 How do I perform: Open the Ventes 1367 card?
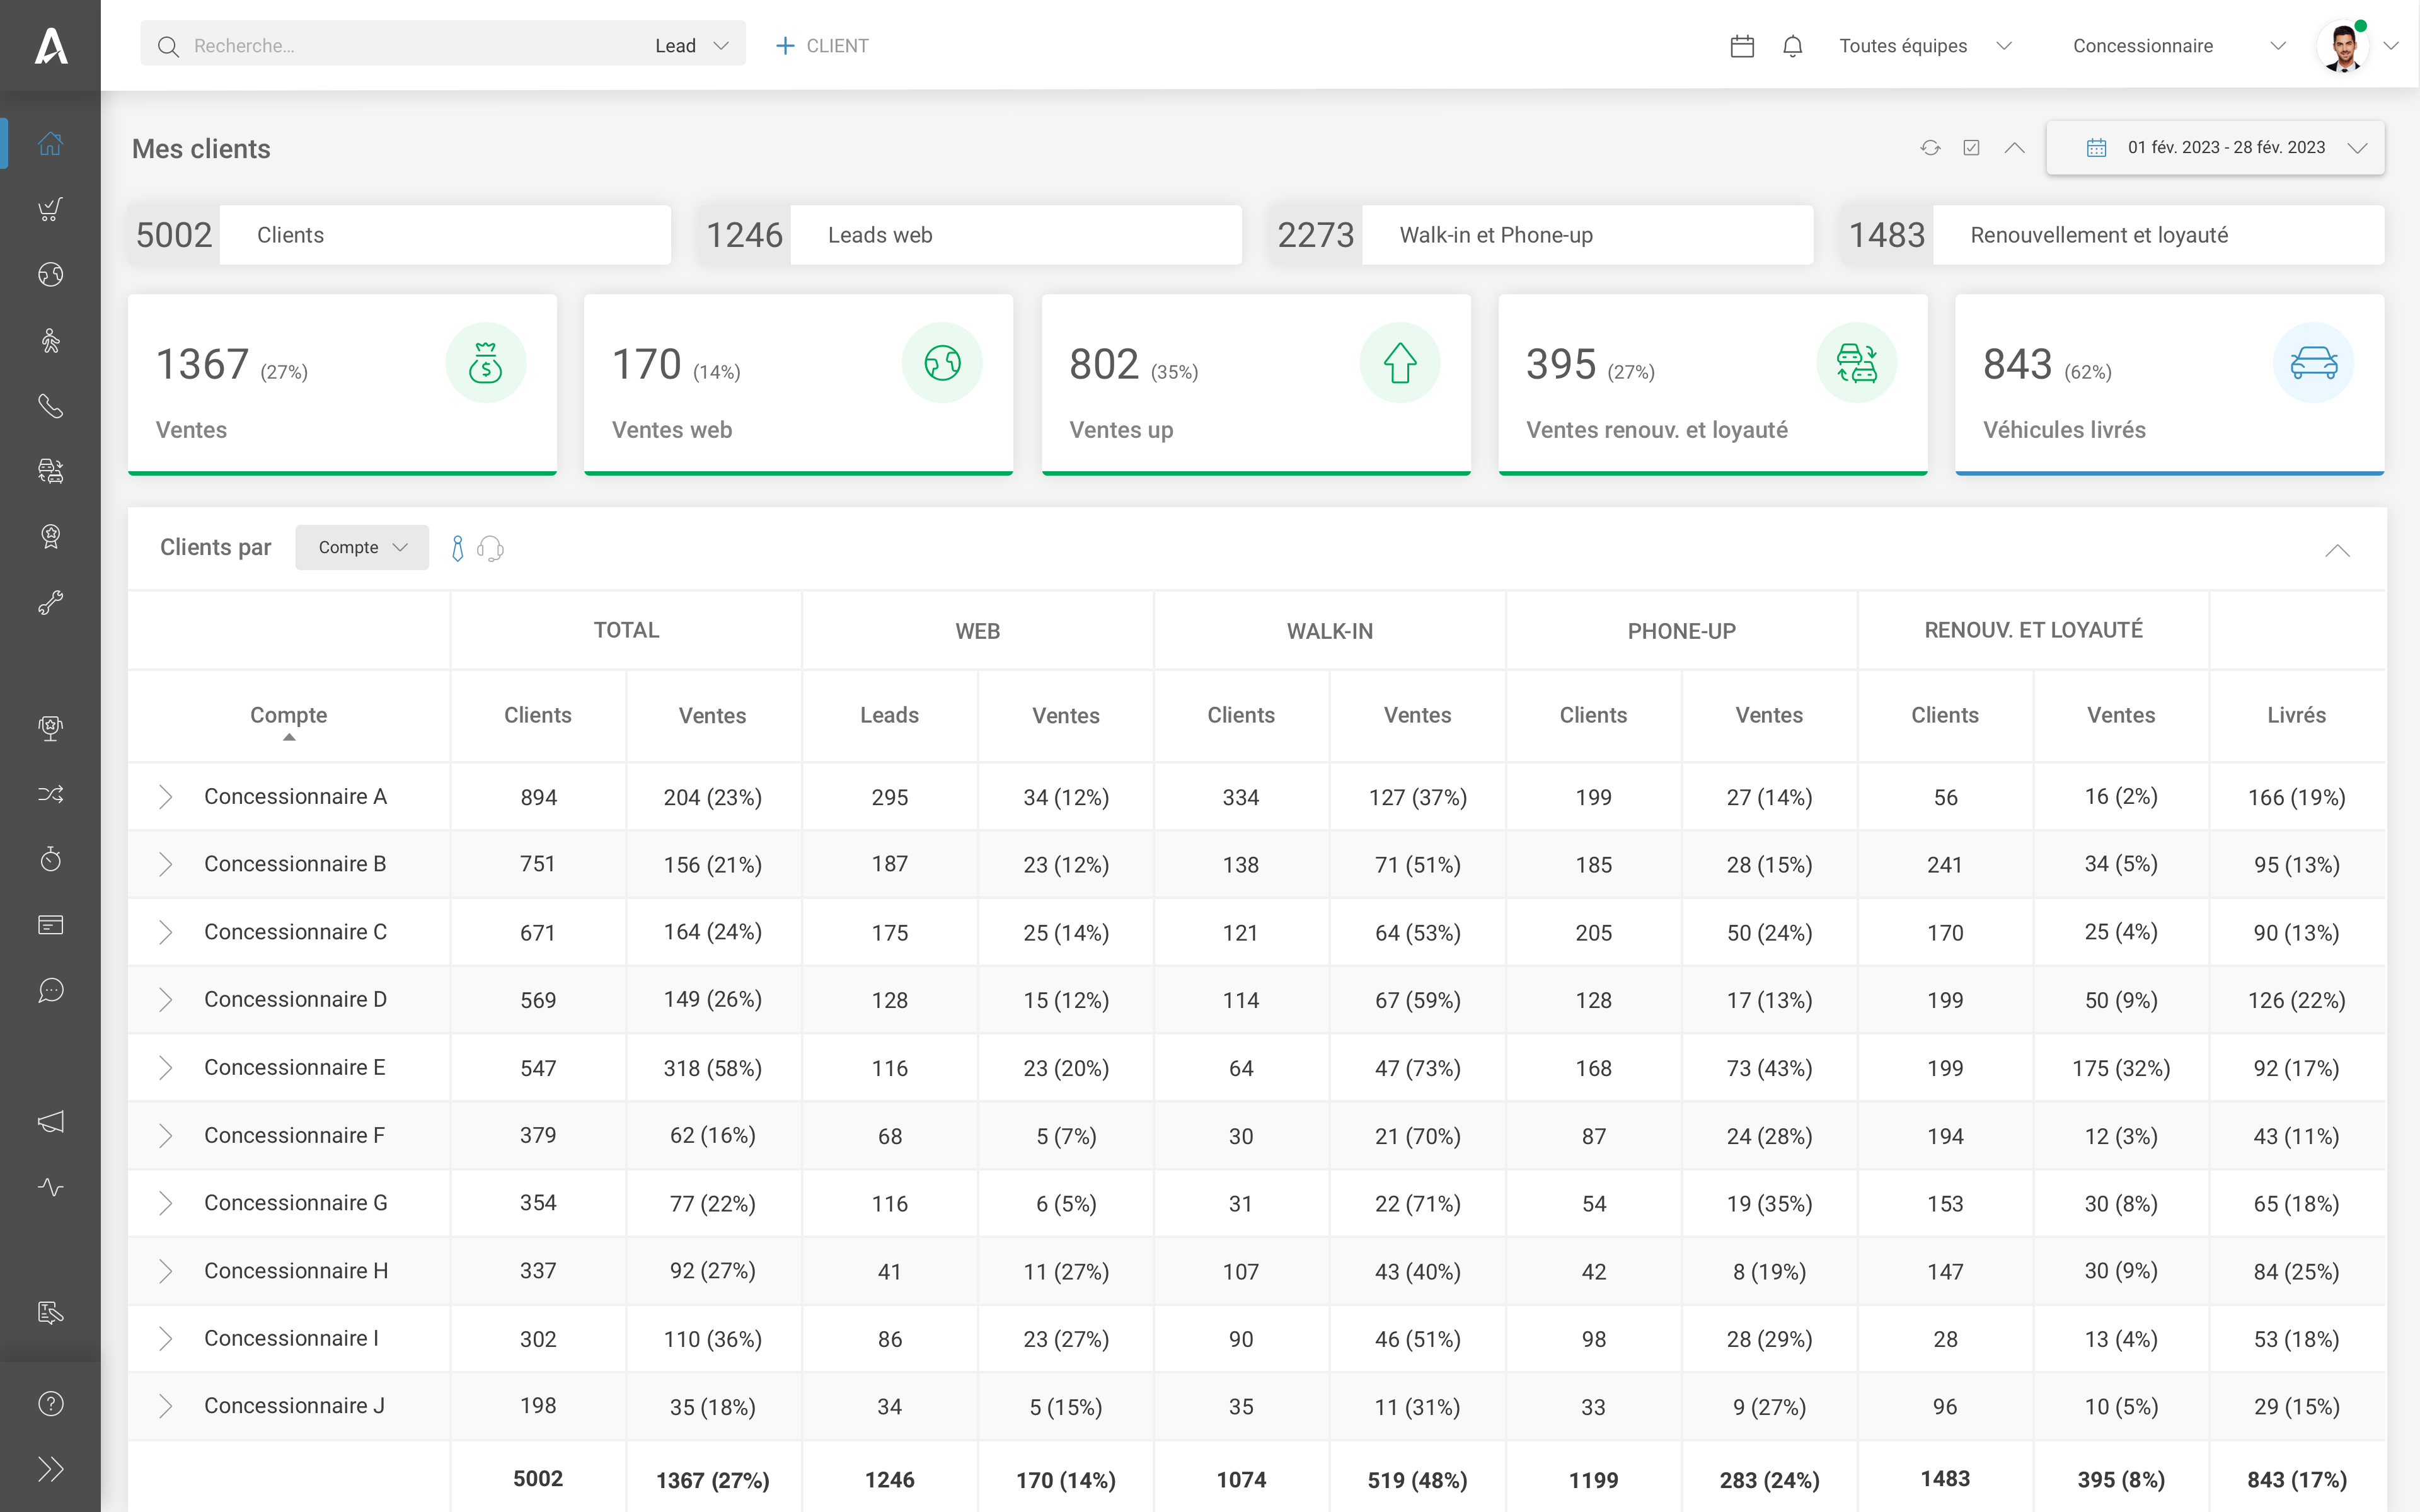coord(342,384)
